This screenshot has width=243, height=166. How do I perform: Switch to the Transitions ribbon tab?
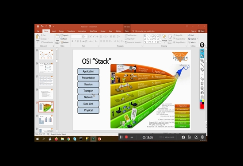pyautogui.click(x=71, y=31)
